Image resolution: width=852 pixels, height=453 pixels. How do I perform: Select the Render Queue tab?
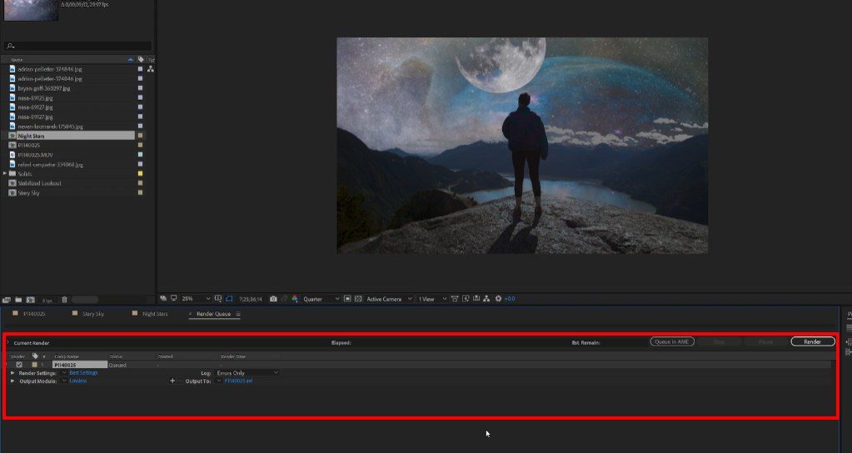point(213,314)
